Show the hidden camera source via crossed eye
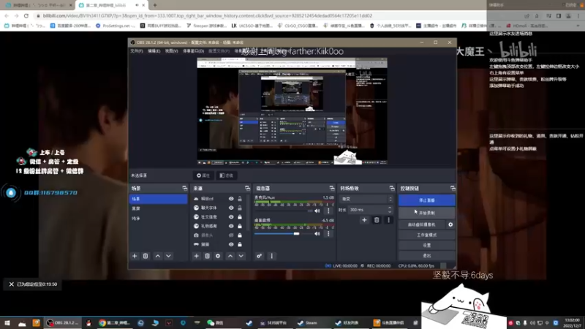 tap(231, 235)
